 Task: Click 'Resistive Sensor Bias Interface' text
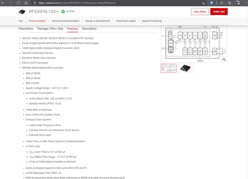(x=39, y=58)
